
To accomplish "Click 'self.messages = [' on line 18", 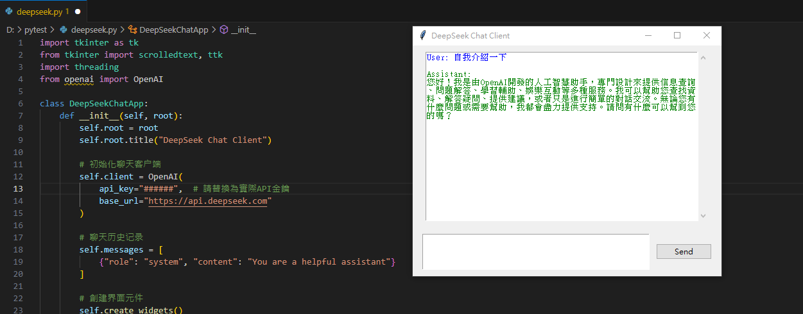I will tap(121, 249).
